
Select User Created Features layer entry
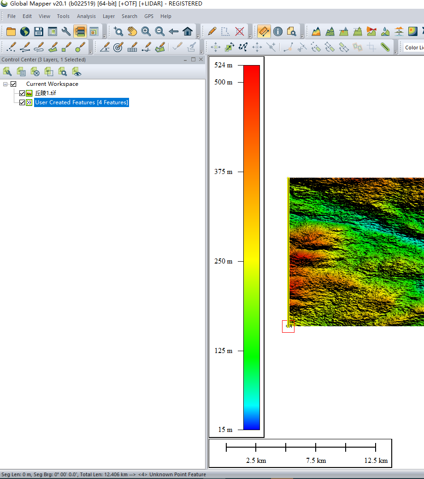coord(81,102)
